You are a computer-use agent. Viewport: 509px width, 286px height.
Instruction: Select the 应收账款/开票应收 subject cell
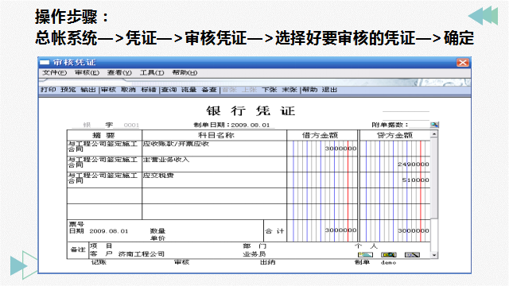(x=214, y=149)
